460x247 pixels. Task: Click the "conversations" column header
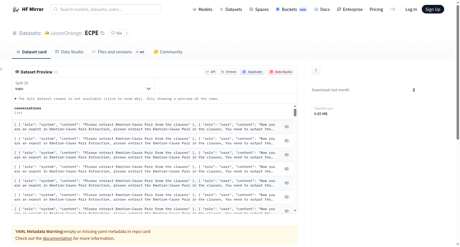pos(28,108)
